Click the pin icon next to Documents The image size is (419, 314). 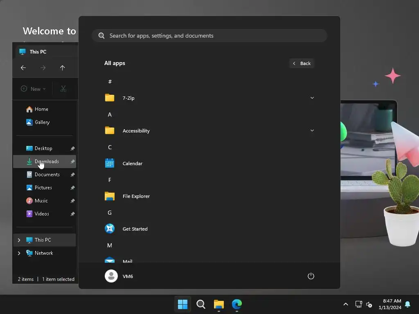tap(72, 175)
